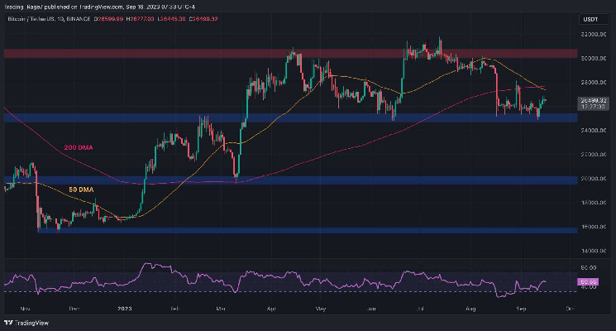The image size is (616, 331).
Task: Click the purple RSI value tag
Action: pyautogui.click(x=588, y=282)
